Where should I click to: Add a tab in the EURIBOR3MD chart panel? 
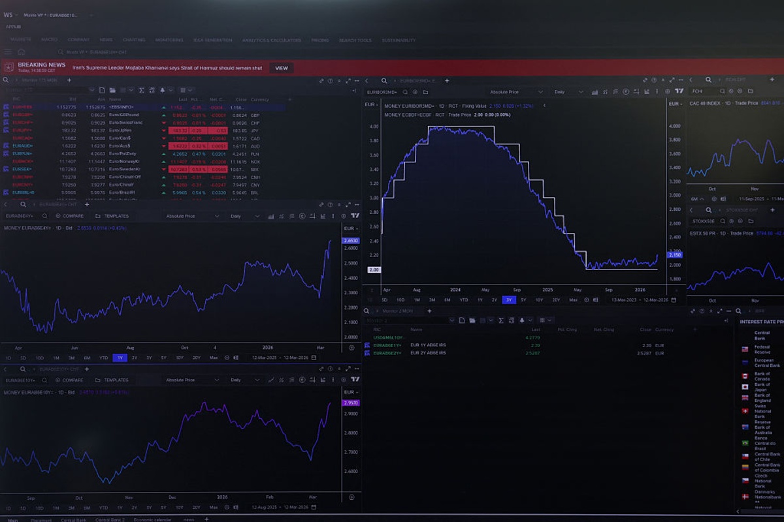pos(448,80)
